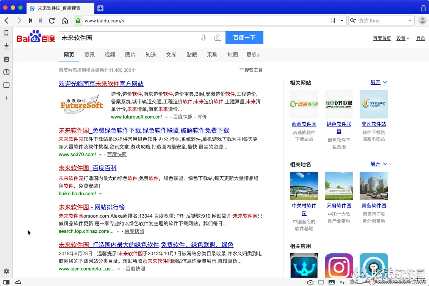The width and height of the screenshot is (429, 286).
Task: Open 百度快照 for the www.so370.com result
Action: click(x=117, y=154)
